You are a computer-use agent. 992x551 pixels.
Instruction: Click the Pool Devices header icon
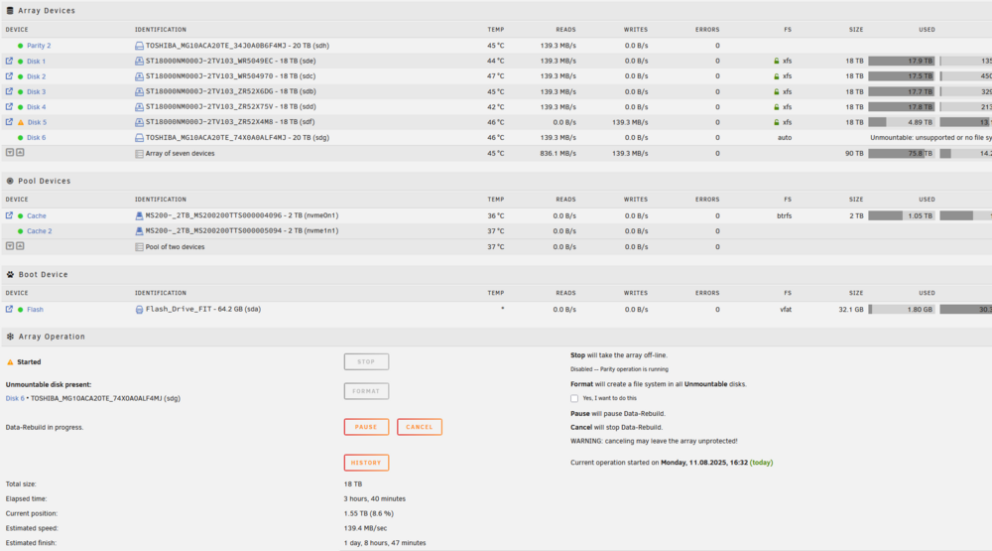tap(10, 181)
